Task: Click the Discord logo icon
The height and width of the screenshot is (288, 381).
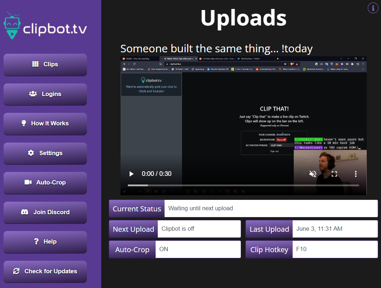Action: (25, 212)
